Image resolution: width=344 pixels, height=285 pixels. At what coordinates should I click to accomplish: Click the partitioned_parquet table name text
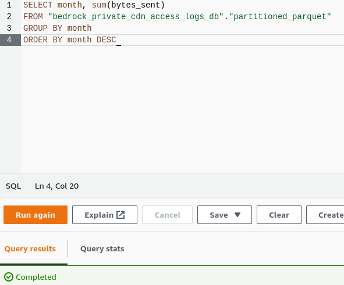(280, 17)
